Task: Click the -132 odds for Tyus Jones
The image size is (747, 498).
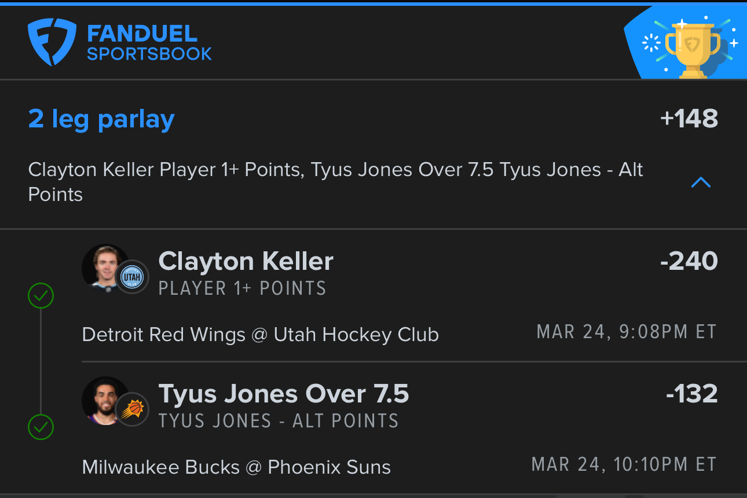Action: pos(692,394)
